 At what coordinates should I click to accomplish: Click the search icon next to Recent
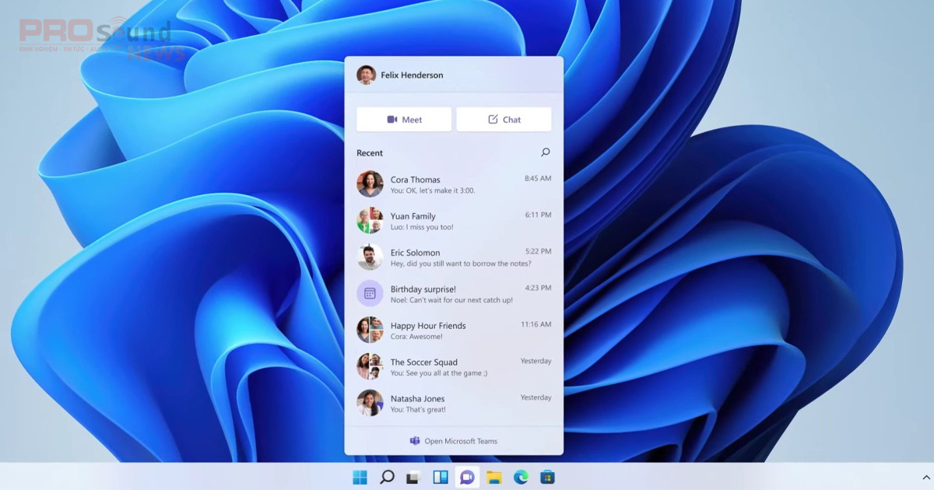tap(545, 152)
